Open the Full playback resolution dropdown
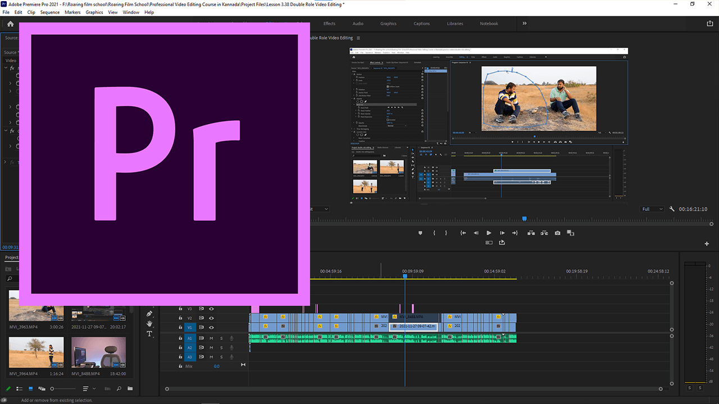 point(652,209)
